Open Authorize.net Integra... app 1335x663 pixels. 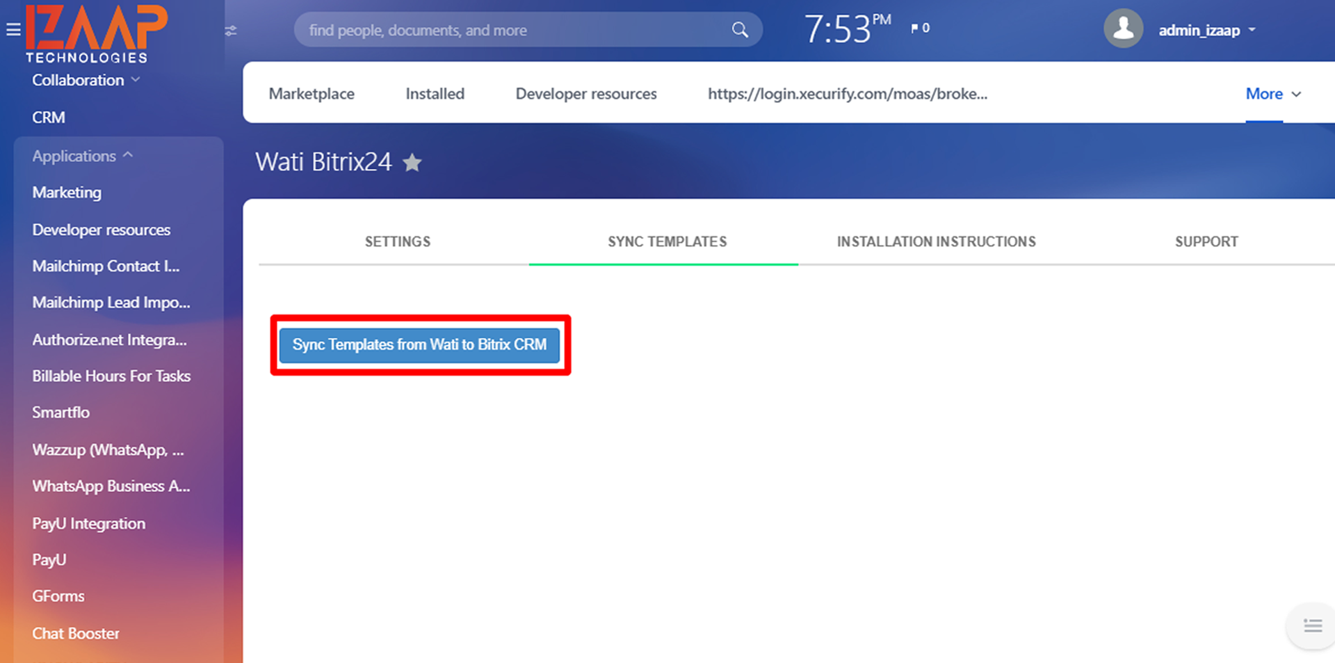tap(109, 340)
